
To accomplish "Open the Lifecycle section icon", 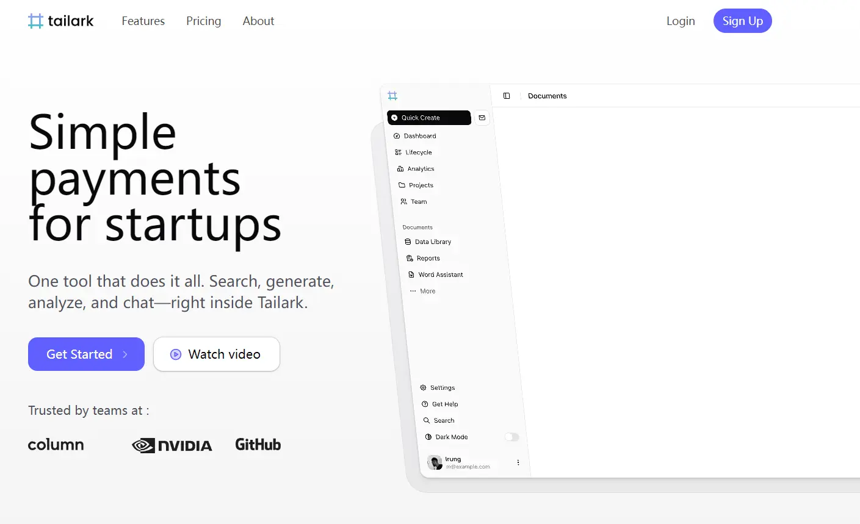I will coord(399,152).
